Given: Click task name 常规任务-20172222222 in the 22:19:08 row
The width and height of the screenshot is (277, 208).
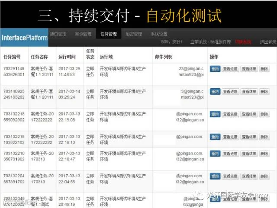Looking at the screenshot, I should (42, 117).
